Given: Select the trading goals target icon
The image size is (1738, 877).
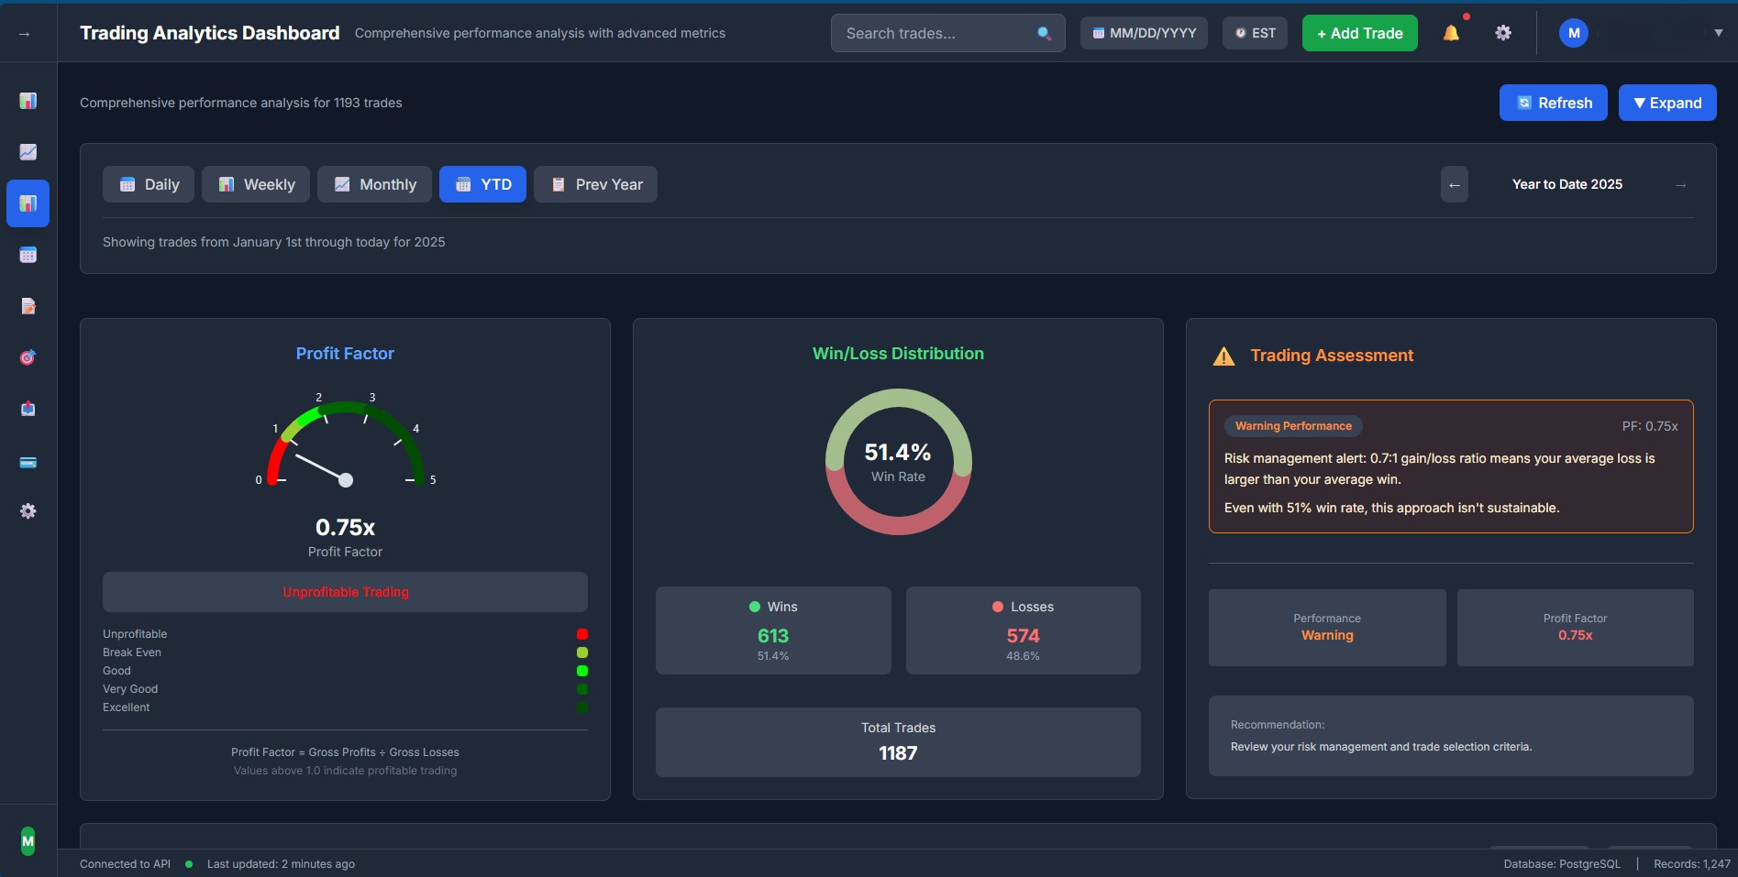Looking at the screenshot, I should point(28,357).
